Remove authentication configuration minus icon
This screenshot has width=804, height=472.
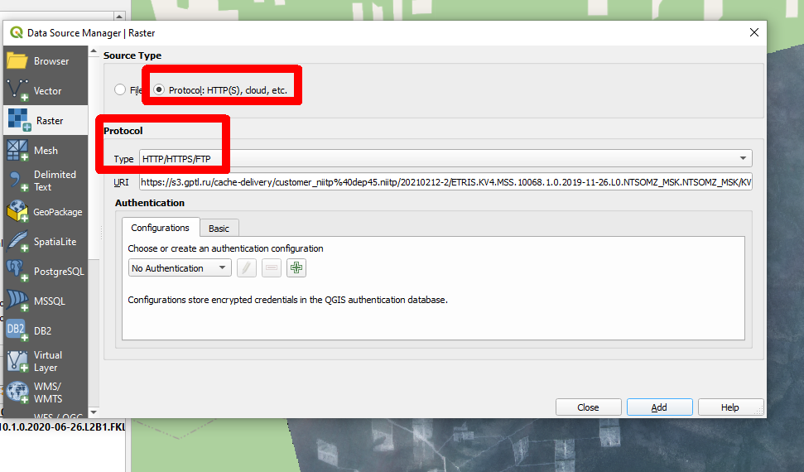coord(272,267)
